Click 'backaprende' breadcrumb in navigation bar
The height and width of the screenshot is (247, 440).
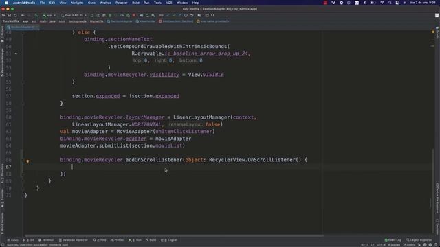78,21
